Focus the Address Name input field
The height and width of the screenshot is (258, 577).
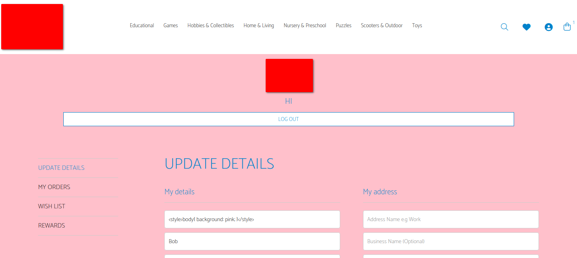[451, 220]
